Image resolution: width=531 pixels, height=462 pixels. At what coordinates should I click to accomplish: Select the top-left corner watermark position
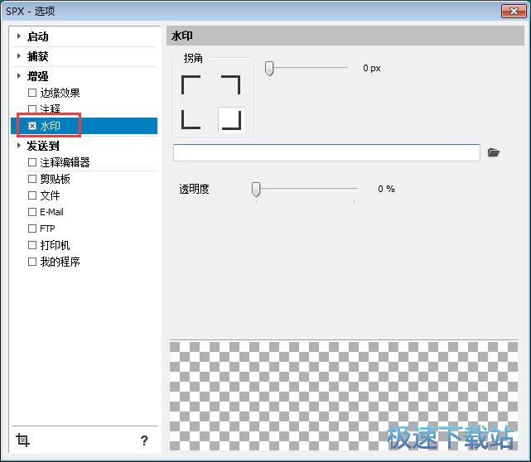(191, 84)
